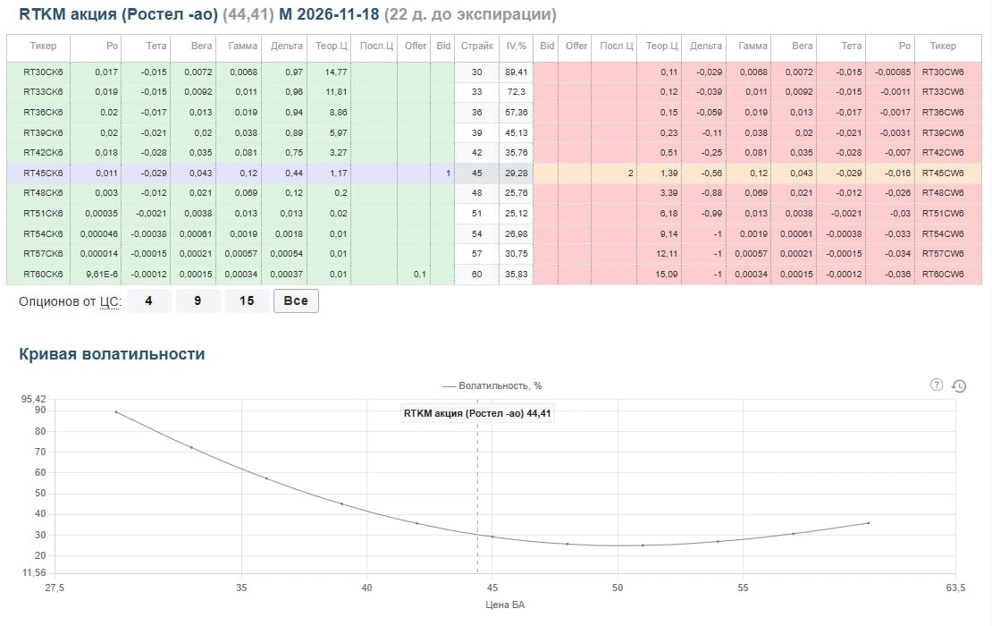The image size is (992, 626).
Task: Show 9 options from central strike
Action: [198, 300]
